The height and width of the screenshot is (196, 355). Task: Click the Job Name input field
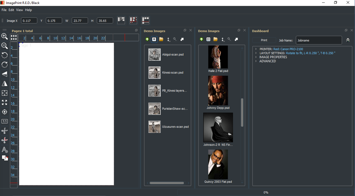click(x=319, y=40)
